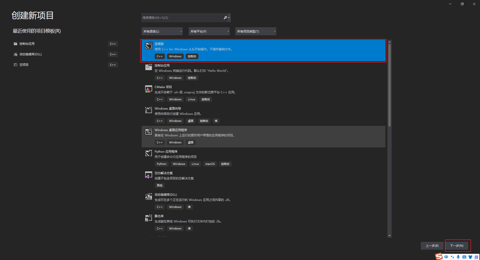Click the 静态库 description mentioning .lib
480x260 pixels.
(x=188, y=221)
